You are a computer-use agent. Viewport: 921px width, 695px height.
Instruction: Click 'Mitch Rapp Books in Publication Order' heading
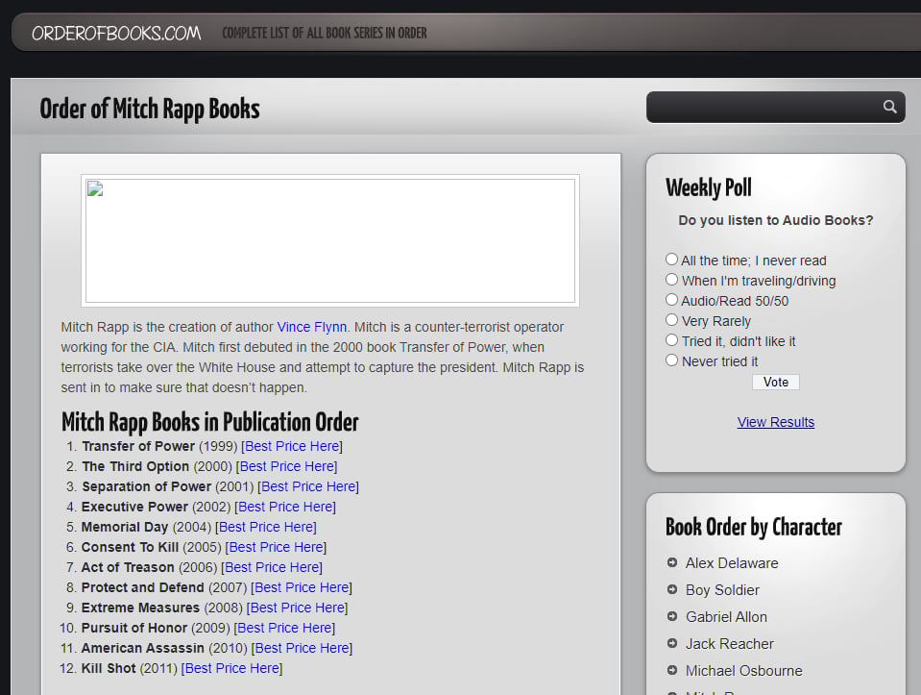pos(209,422)
